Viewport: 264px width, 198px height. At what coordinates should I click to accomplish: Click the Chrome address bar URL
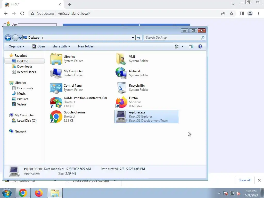(x=74, y=13)
